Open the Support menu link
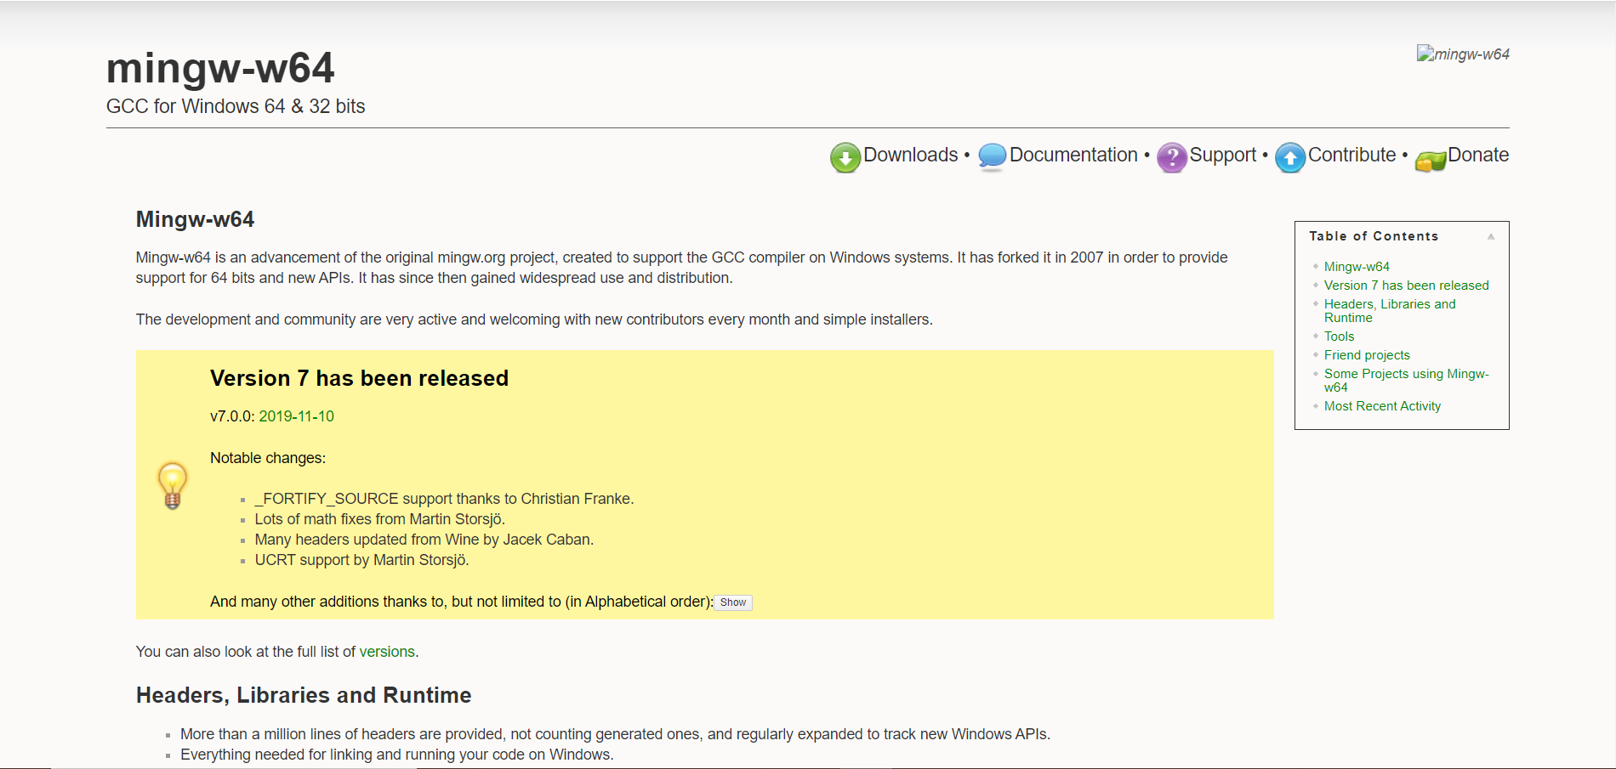The height and width of the screenshot is (769, 1616). (x=1222, y=155)
